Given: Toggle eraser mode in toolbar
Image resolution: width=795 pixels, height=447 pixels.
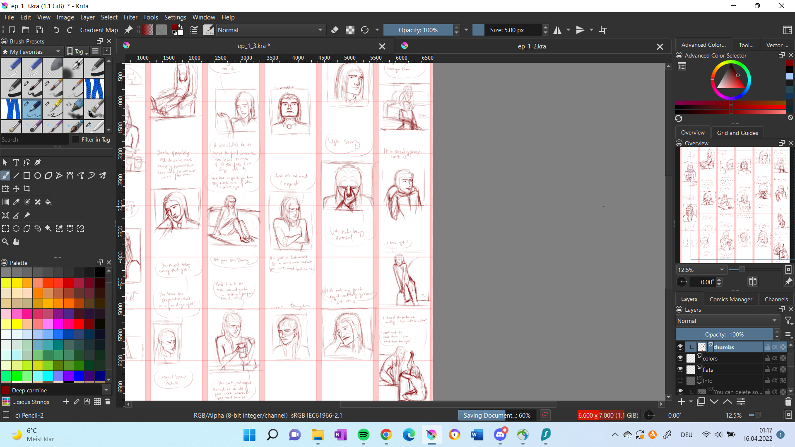Looking at the screenshot, I should 335,30.
